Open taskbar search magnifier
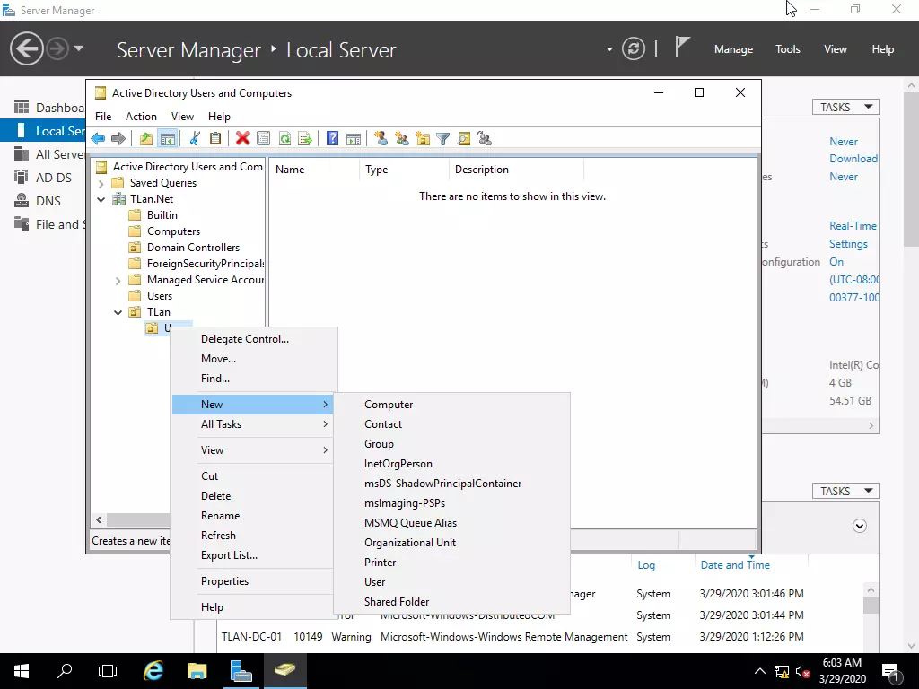Image resolution: width=919 pixels, height=689 pixels. (65, 671)
